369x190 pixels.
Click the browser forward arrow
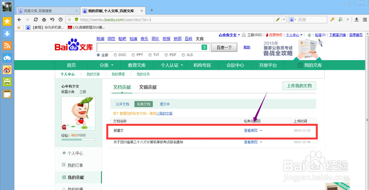[28, 20]
